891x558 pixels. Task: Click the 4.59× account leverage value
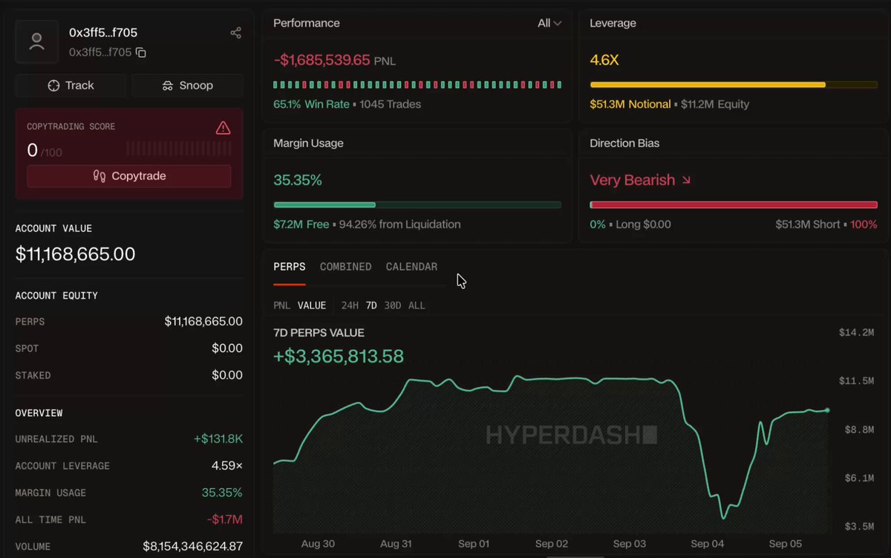click(227, 466)
